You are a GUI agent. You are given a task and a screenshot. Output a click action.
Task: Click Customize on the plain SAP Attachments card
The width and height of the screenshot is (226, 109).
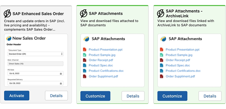(95, 96)
